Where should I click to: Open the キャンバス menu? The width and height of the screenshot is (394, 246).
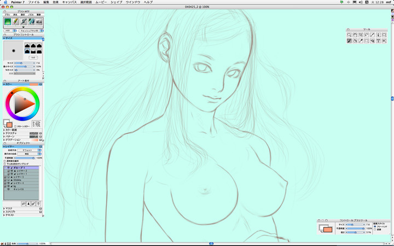(x=69, y=2)
